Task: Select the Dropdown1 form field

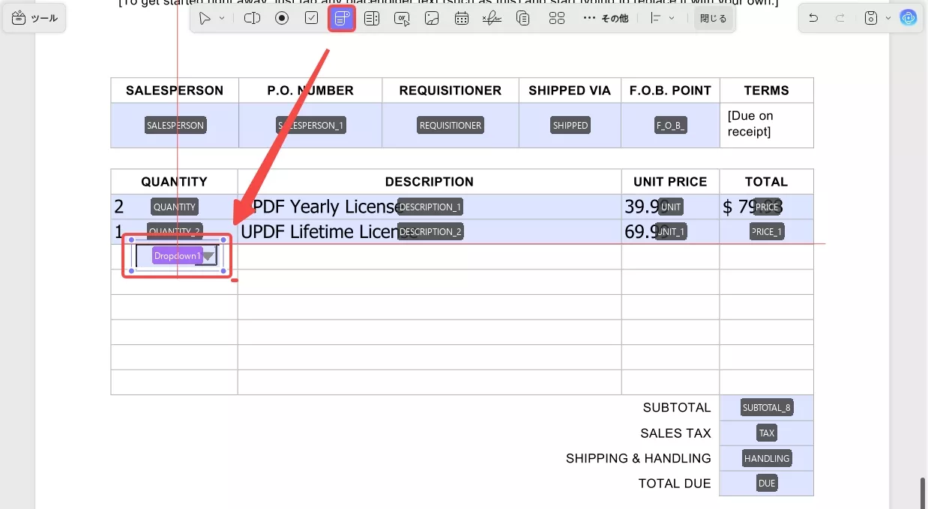Action: point(177,256)
